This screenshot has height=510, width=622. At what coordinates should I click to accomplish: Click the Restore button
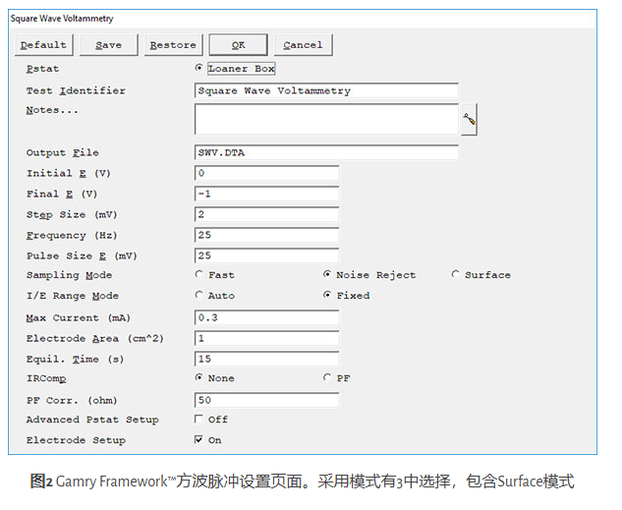(x=173, y=45)
